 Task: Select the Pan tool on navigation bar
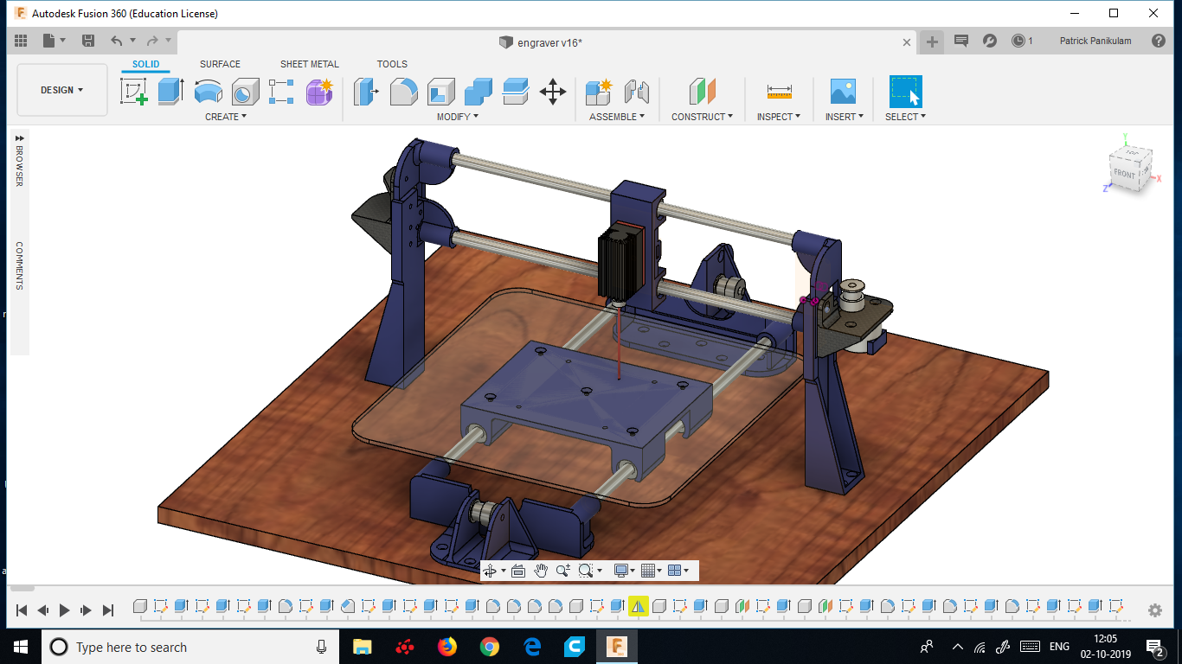click(x=542, y=571)
